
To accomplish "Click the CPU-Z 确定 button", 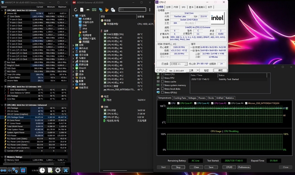I will click(x=220, y=70).
